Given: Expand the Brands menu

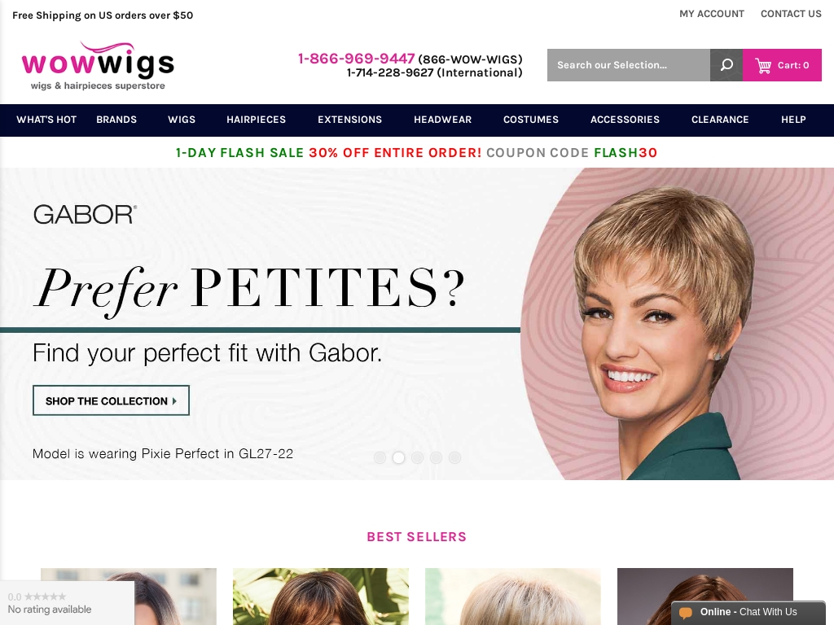Looking at the screenshot, I should click(116, 120).
